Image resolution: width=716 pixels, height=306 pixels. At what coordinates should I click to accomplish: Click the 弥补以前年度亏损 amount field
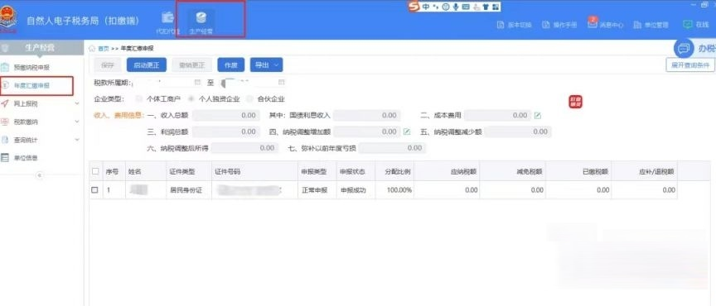392,148
